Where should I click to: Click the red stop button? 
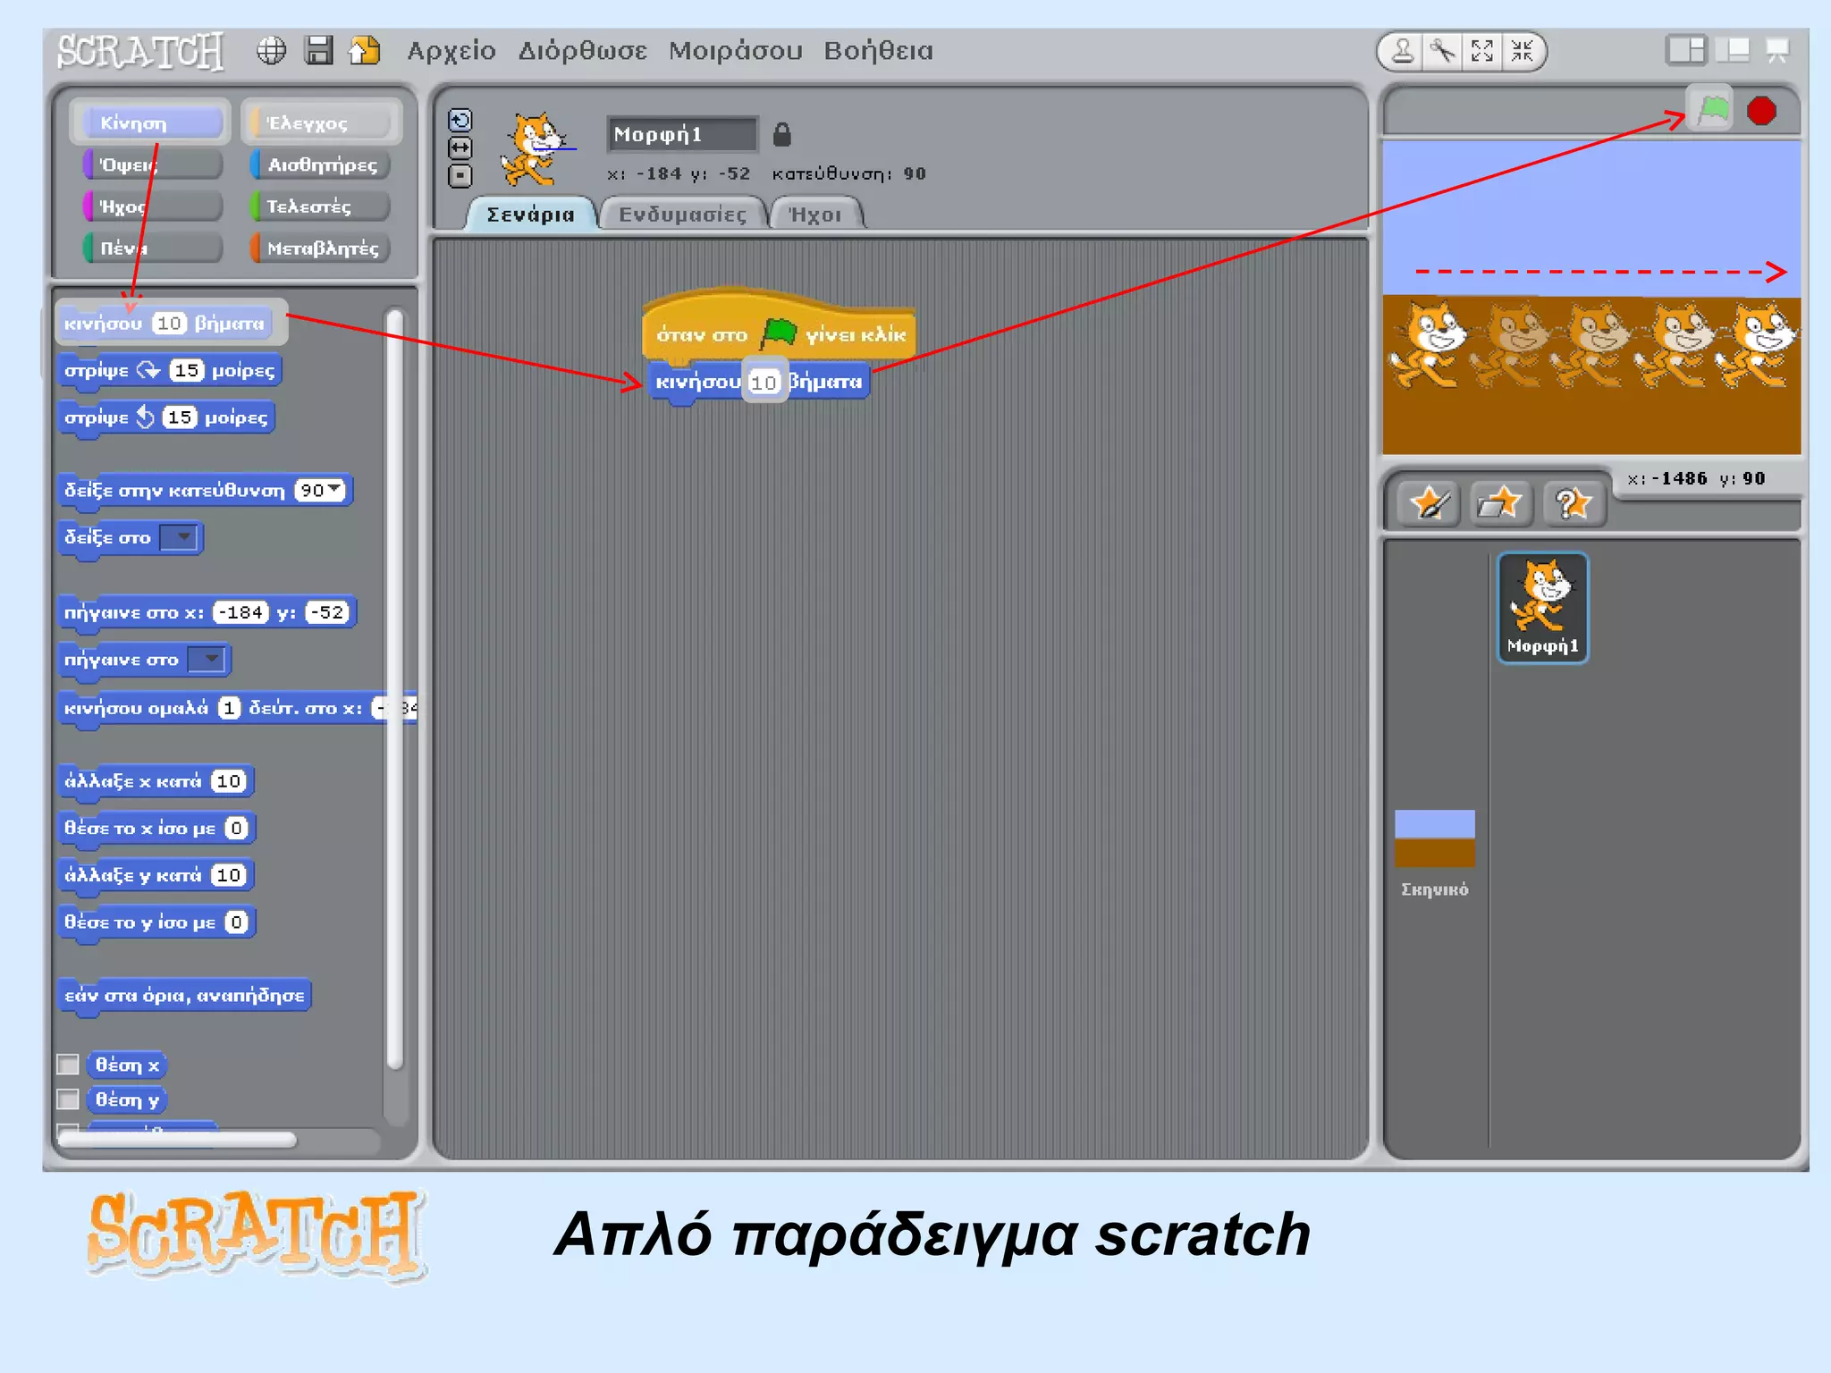click(1762, 111)
